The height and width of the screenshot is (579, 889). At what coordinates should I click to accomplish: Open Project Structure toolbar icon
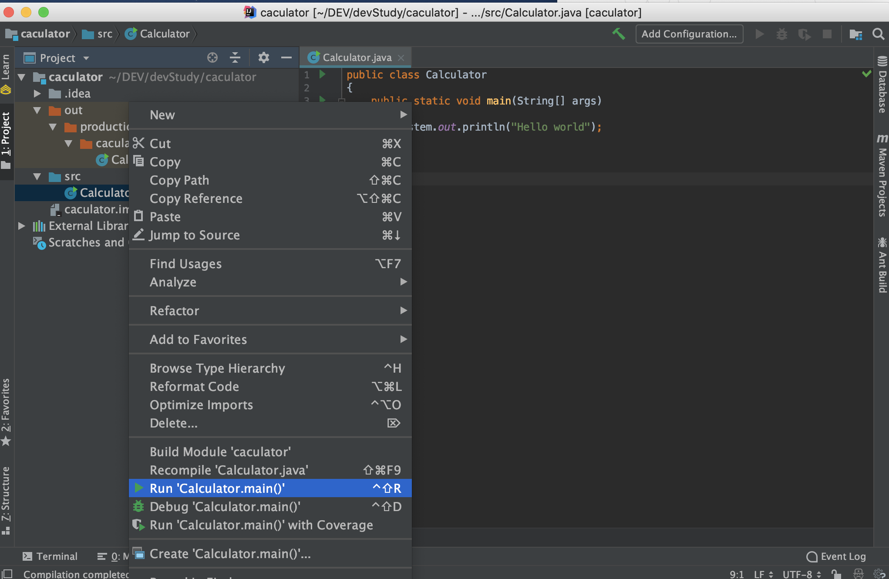coord(855,34)
